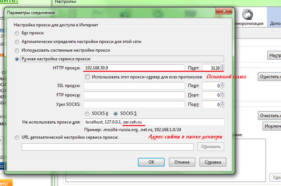Select the SOCKS 4 radio button

point(87,114)
